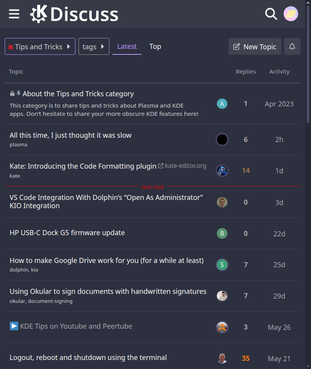The image size is (311, 369).
Task: Sort by the Replies column header
Action: tap(246, 72)
